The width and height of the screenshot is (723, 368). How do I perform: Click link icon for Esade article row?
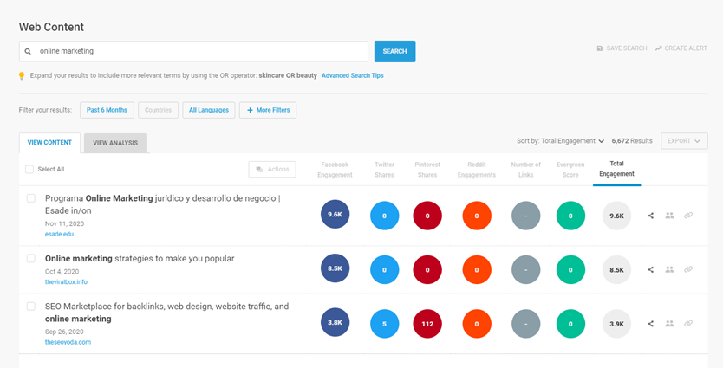[688, 216]
